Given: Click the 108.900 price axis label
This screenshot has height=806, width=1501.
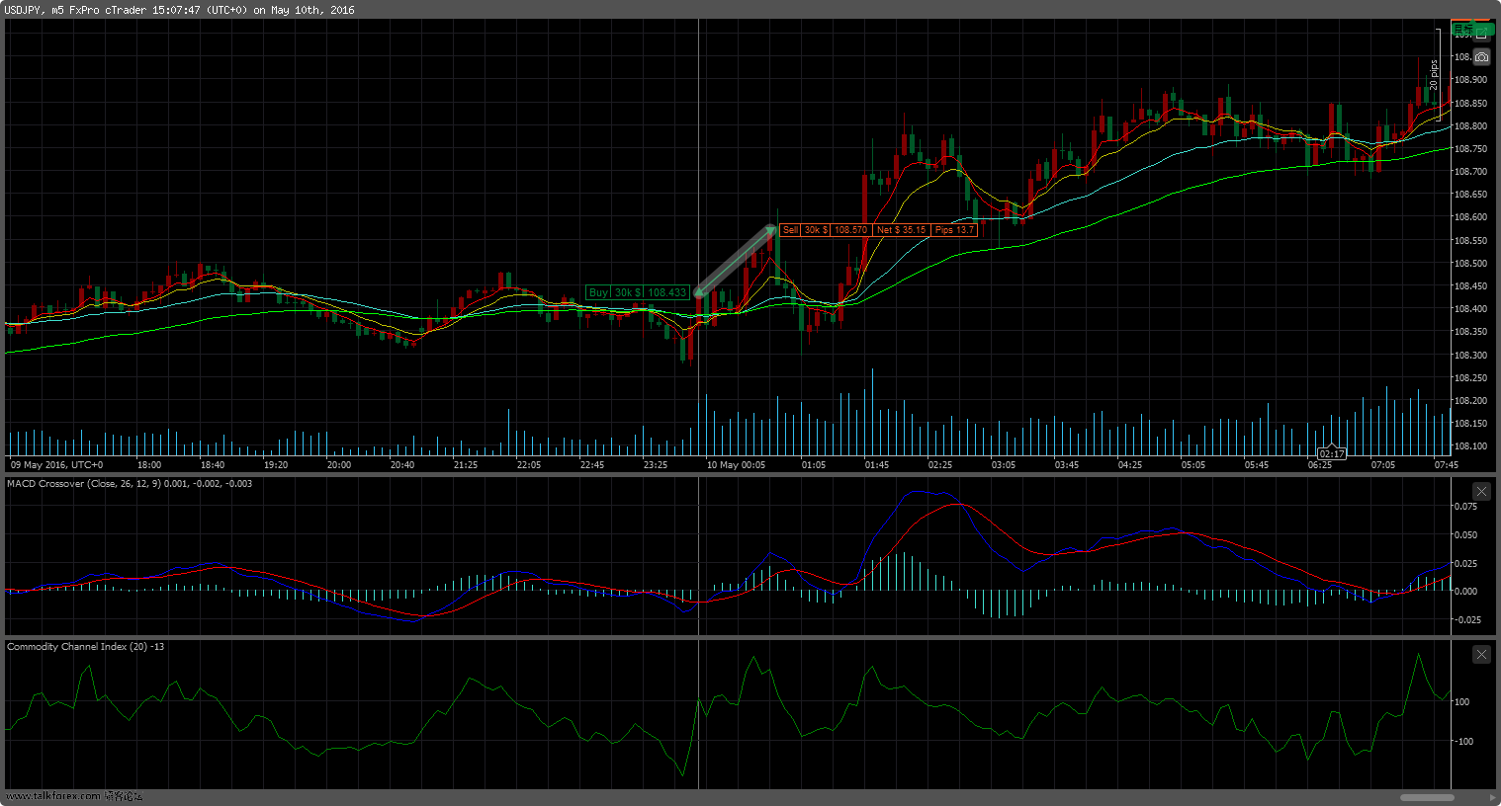Looking at the screenshot, I should click(x=1470, y=80).
